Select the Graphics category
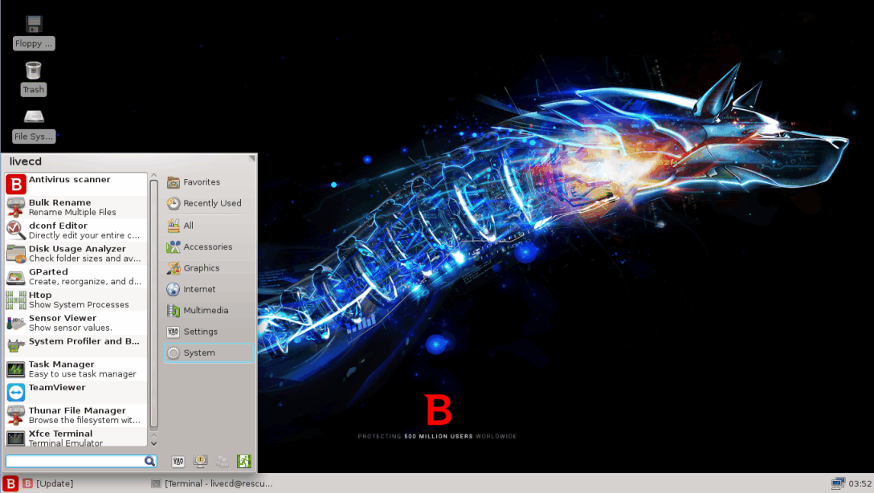Image resolution: width=874 pixels, height=493 pixels. click(x=209, y=268)
